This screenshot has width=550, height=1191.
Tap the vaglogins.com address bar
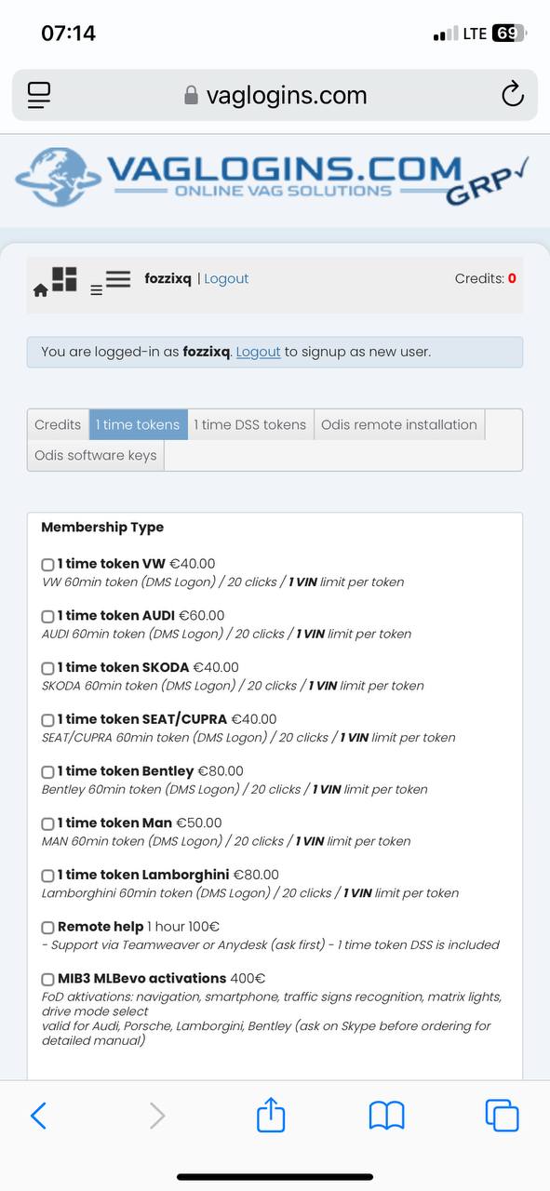[x=275, y=95]
